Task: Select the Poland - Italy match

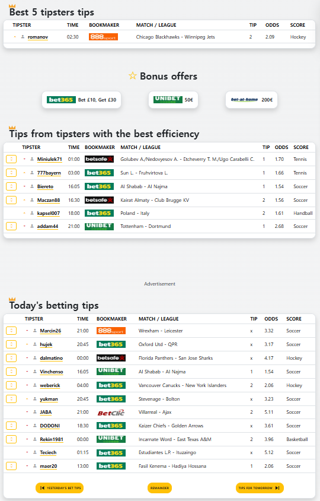Action: click(x=135, y=213)
